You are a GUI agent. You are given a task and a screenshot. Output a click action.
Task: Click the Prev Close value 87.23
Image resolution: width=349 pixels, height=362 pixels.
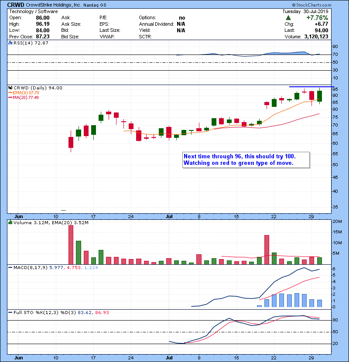click(x=43, y=37)
